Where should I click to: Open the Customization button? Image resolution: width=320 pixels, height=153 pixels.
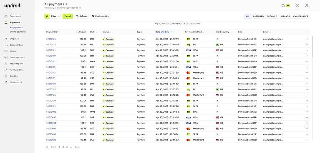[x=101, y=16]
